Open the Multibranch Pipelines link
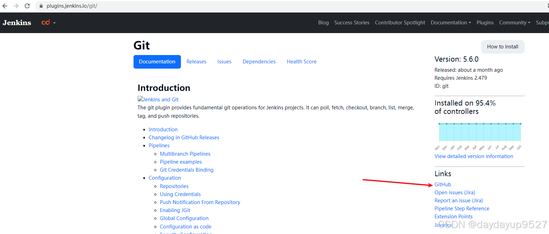 [x=185, y=154]
